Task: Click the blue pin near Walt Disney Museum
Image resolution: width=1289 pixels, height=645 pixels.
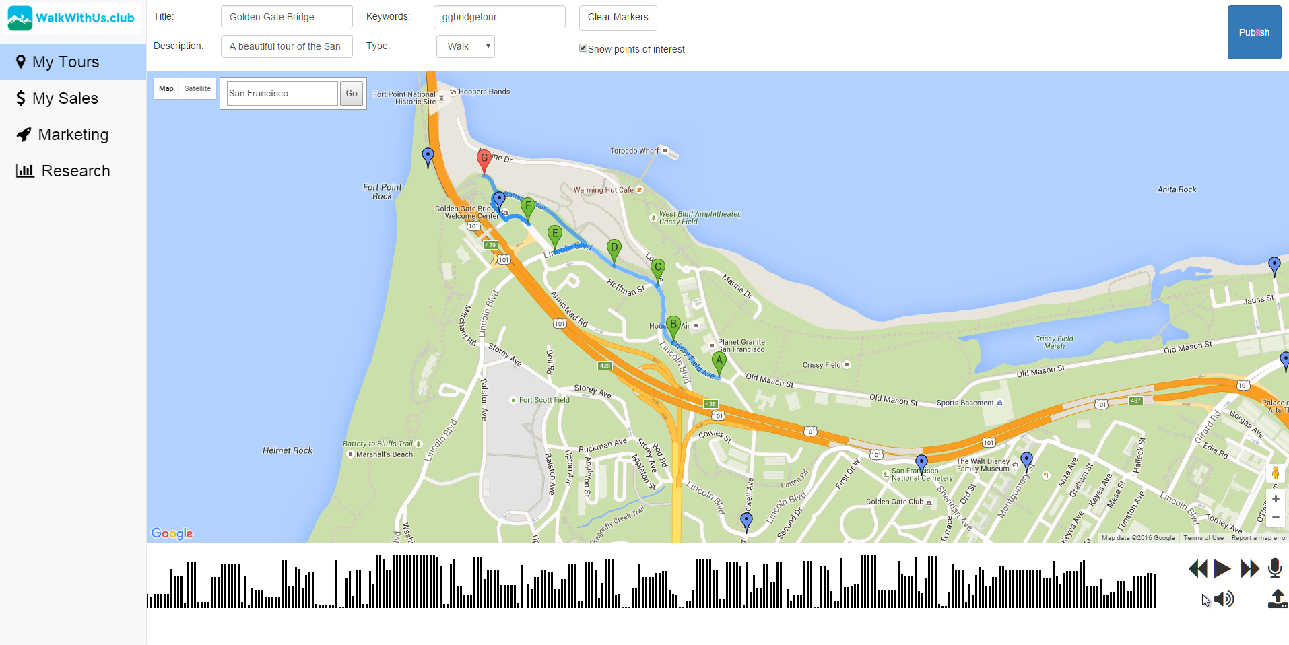Action: tap(1026, 462)
